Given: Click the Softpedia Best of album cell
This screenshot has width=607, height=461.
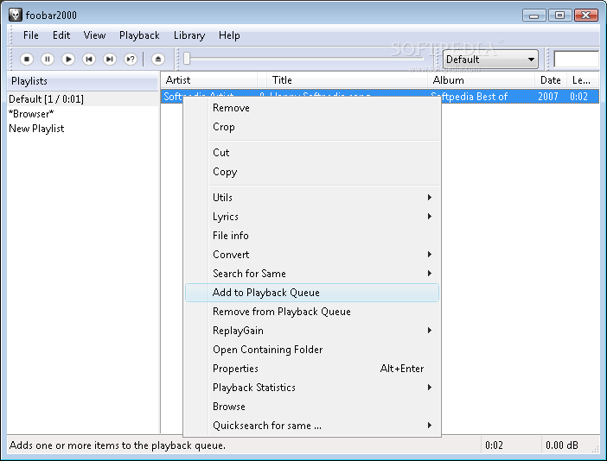Looking at the screenshot, I should point(475,97).
